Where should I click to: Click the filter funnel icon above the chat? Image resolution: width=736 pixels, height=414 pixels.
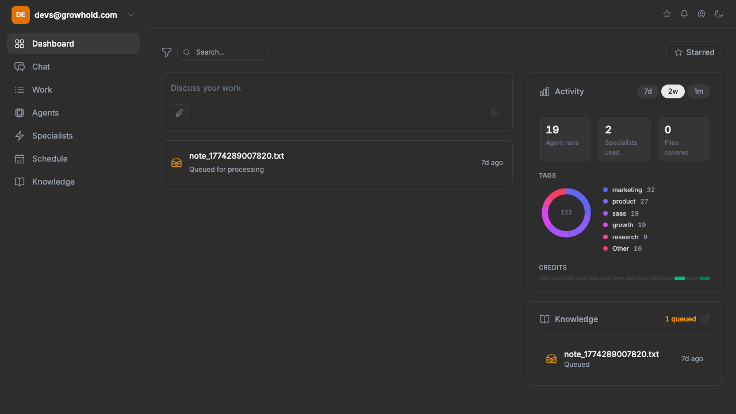(166, 52)
